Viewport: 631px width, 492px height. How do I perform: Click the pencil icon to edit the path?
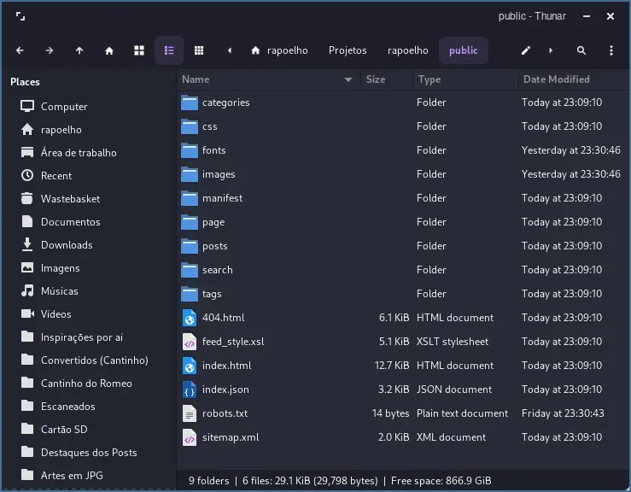tap(526, 50)
